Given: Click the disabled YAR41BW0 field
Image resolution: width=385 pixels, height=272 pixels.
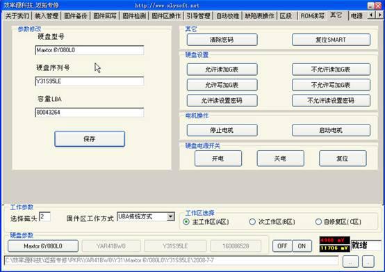Looking at the screenshot, I should pos(111,246).
